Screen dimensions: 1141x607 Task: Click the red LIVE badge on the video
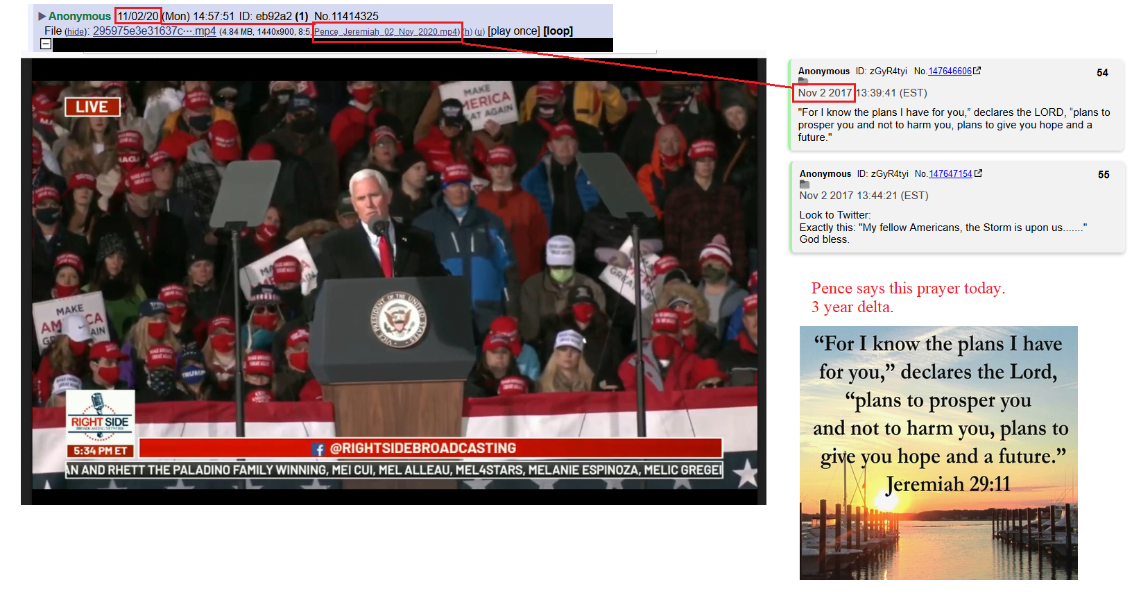click(92, 107)
